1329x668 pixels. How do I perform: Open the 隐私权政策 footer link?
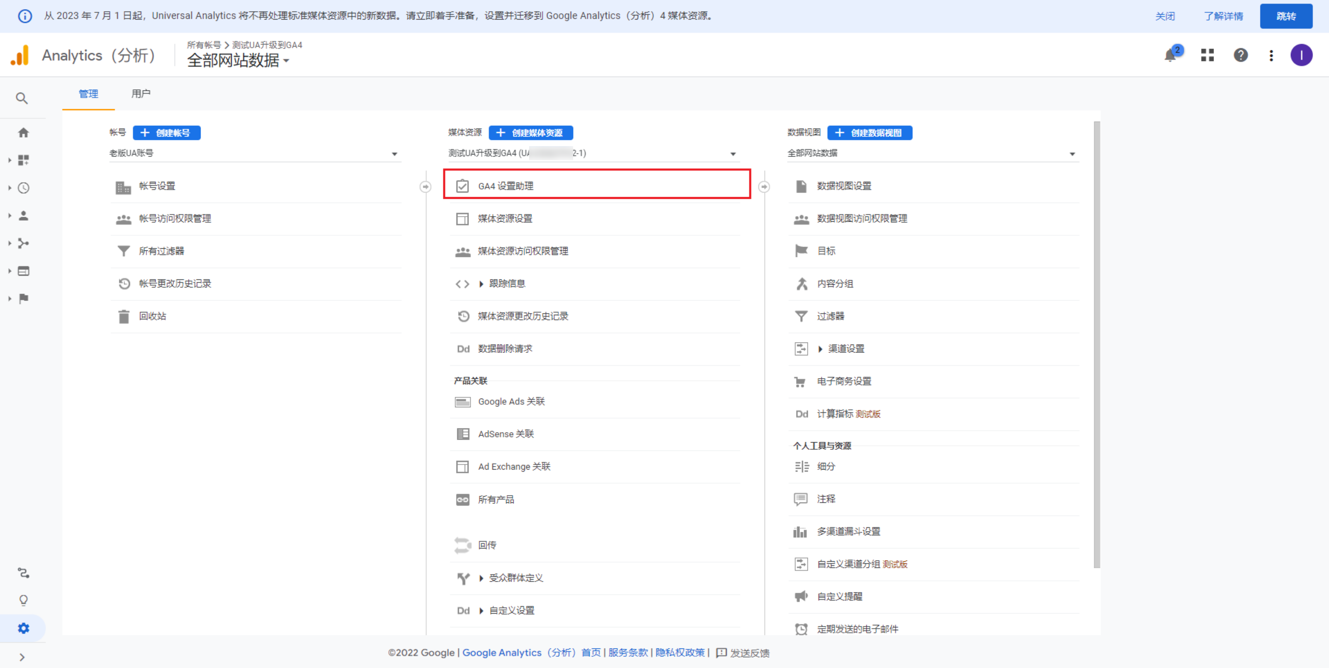pyautogui.click(x=679, y=653)
